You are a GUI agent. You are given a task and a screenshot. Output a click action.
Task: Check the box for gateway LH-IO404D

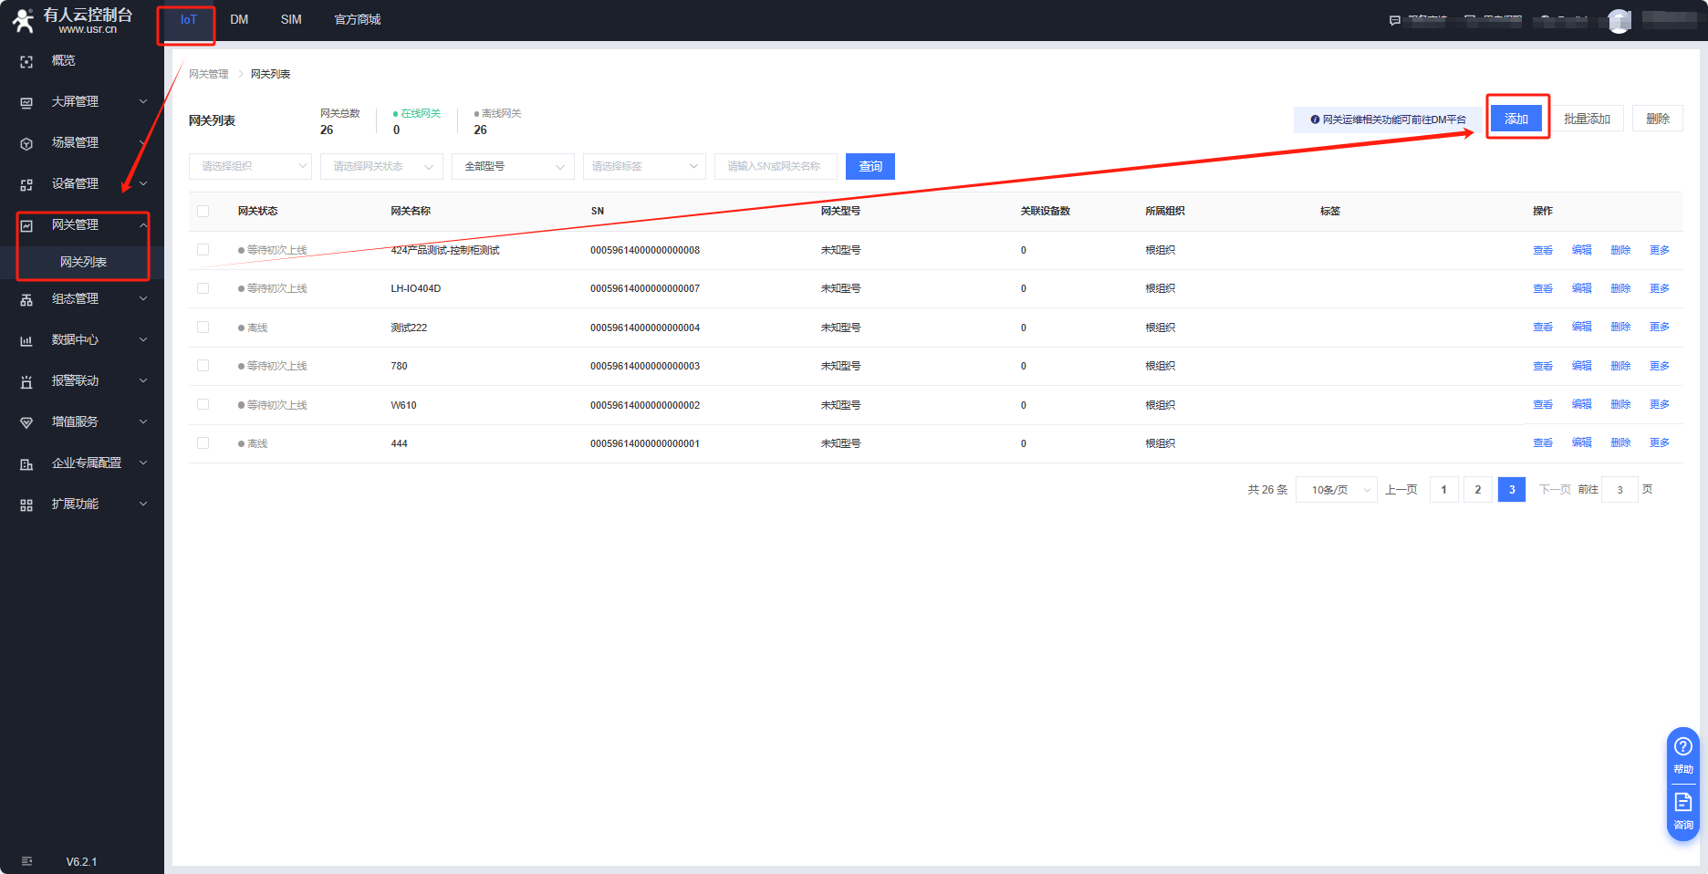[203, 288]
